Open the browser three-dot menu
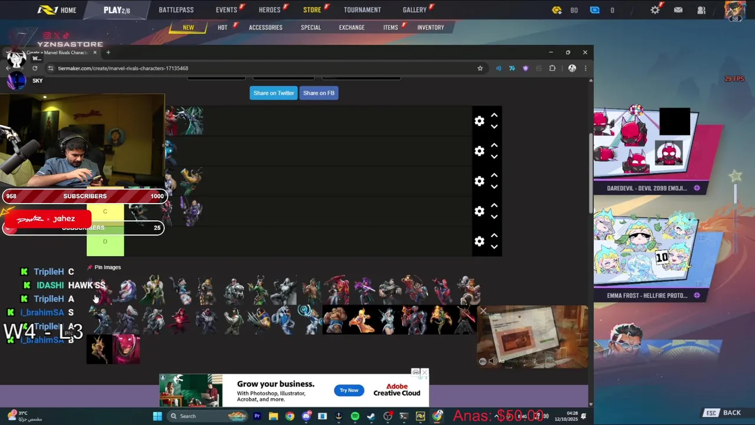 (585, 68)
